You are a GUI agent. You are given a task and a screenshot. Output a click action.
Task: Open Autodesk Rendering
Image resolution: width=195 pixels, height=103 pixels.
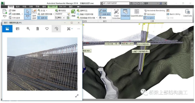click(x=154, y=10)
